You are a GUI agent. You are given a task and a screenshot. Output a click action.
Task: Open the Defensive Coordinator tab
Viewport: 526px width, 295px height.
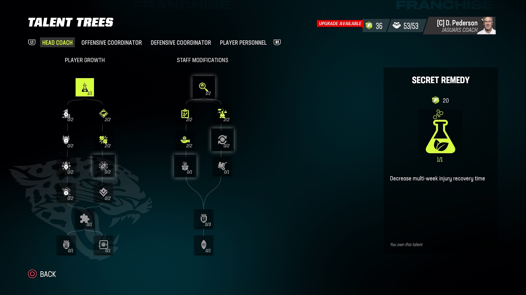coord(181,43)
